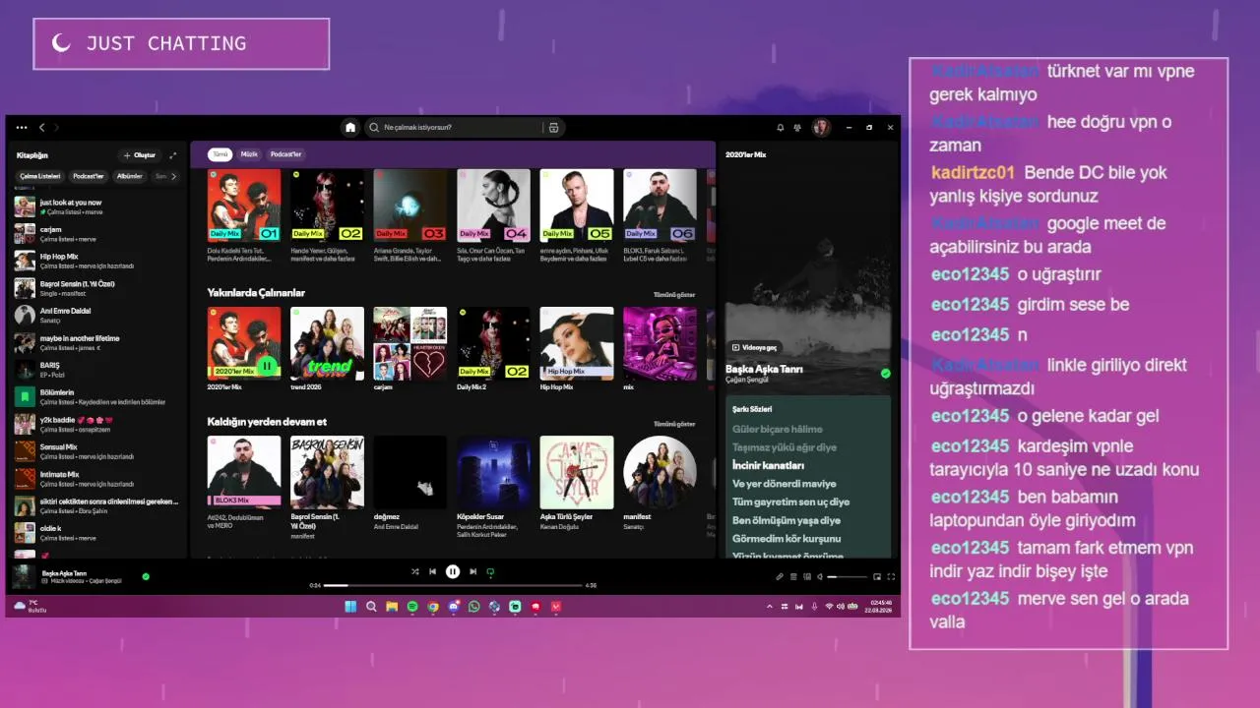Open the carjam card in recently played
Viewport: 1260px width, 708px height.
(x=410, y=349)
